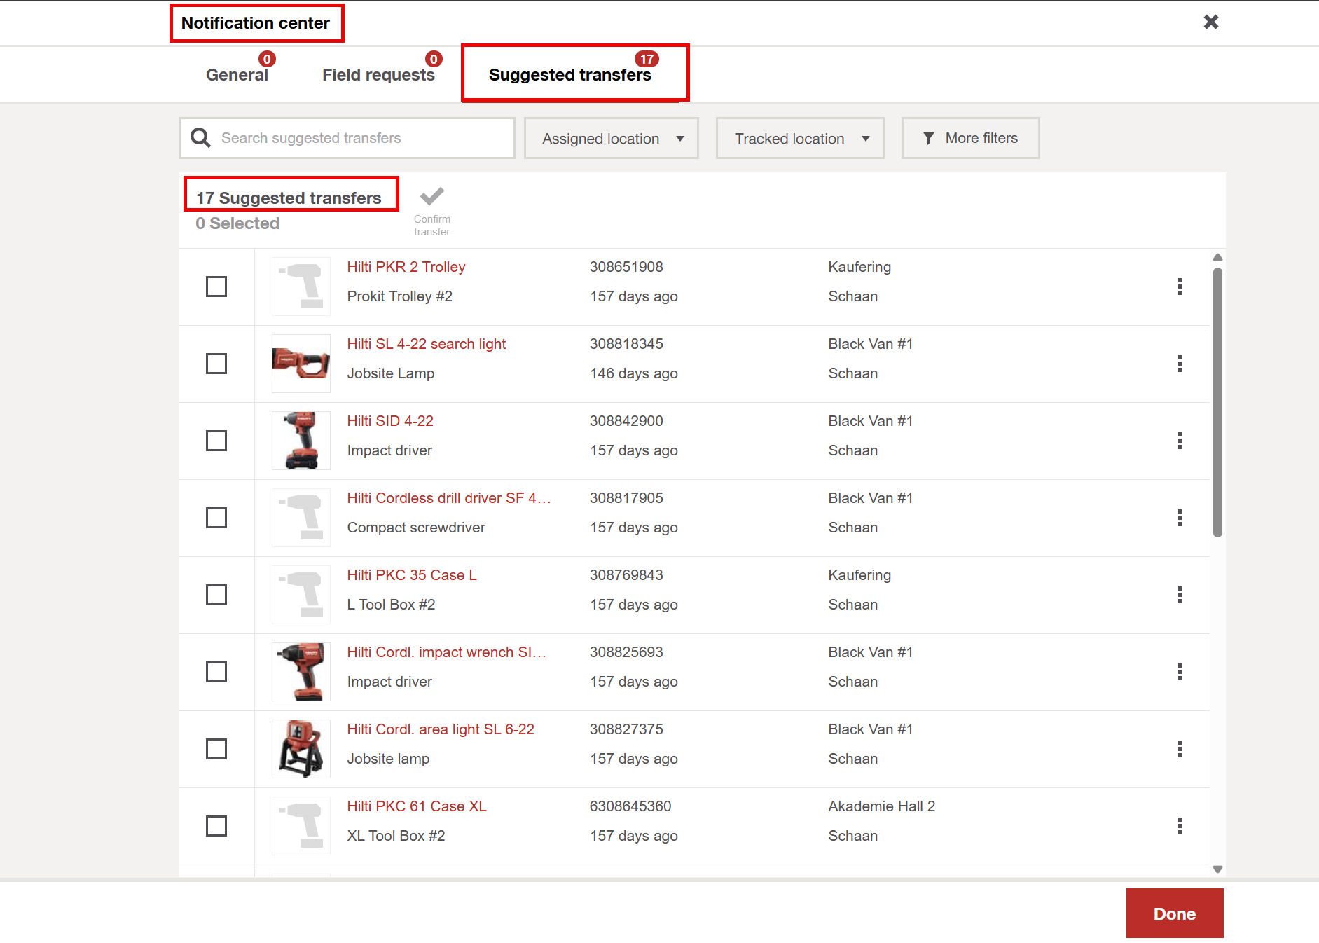Click the Hilti Cordl. area light thumbnail
The image size is (1319, 943).
coord(301,749)
